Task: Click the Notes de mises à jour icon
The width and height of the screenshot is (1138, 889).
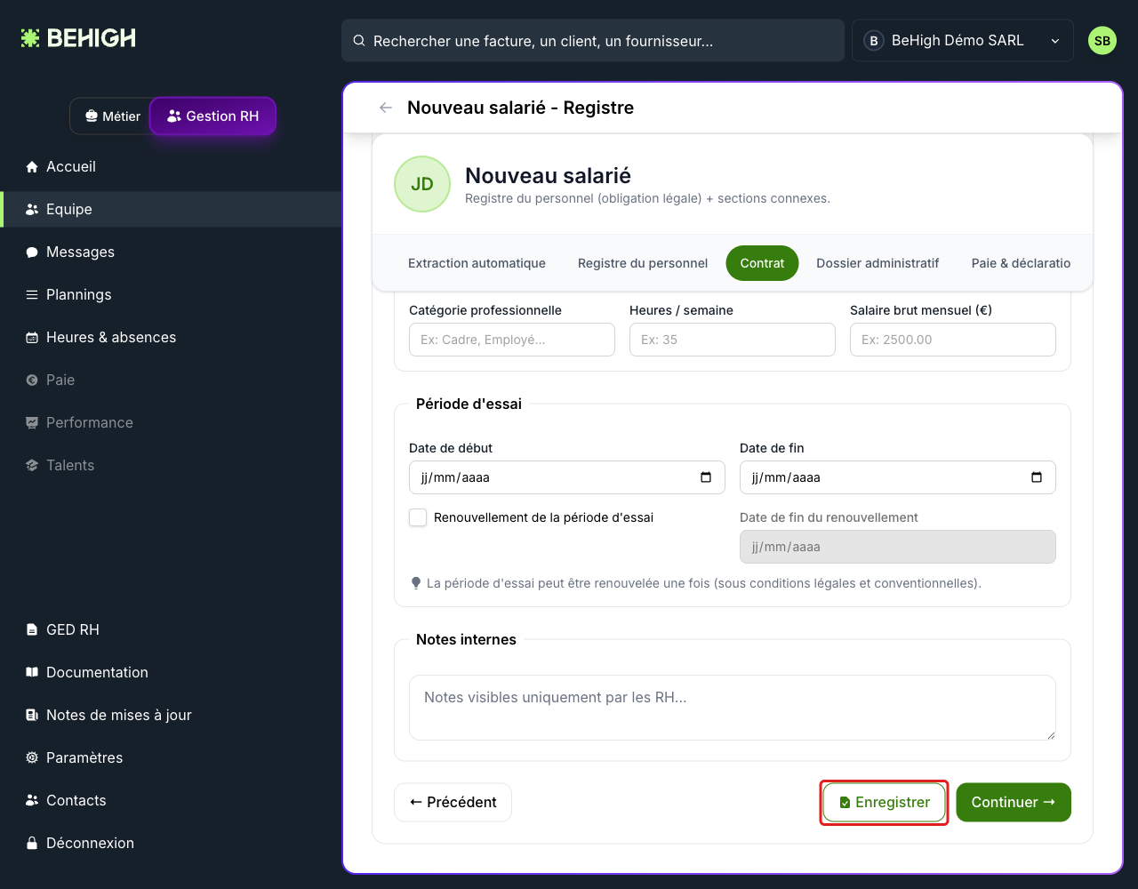Action: click(x=32, y=715)
